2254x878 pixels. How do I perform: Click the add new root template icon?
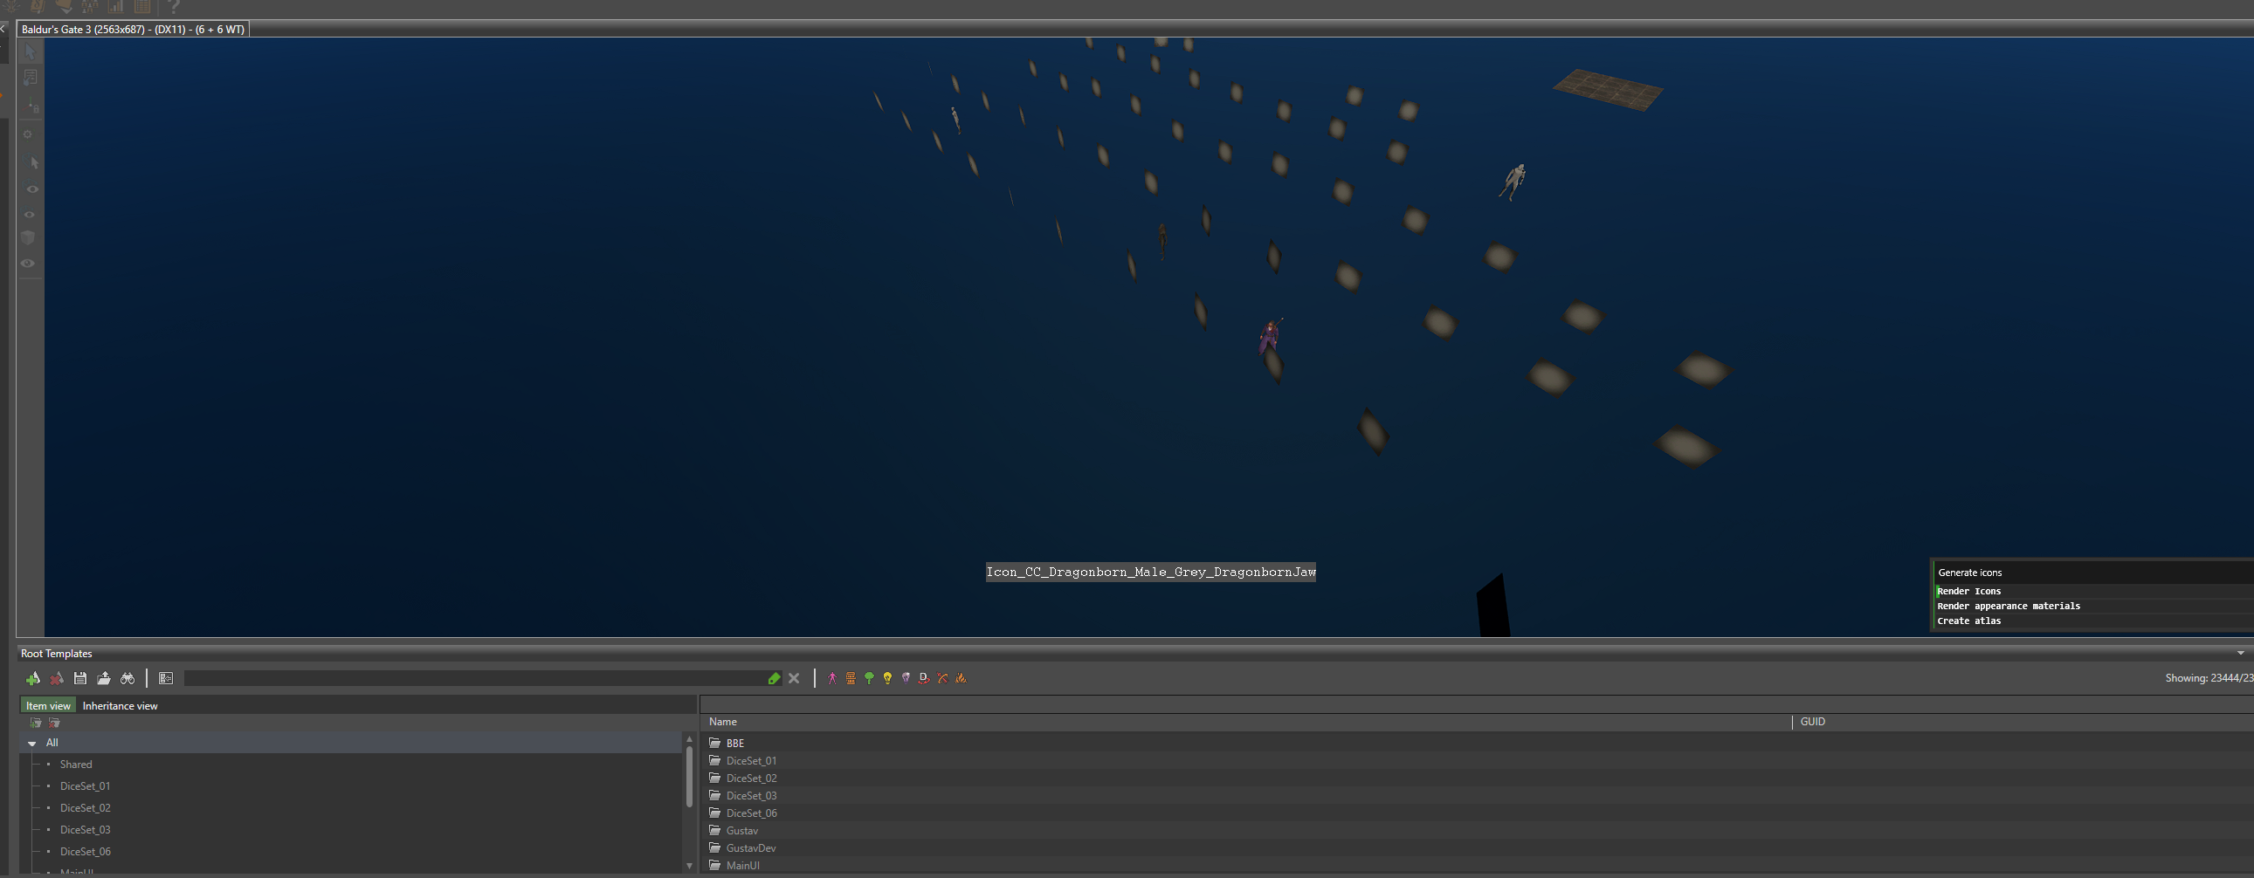33,679
